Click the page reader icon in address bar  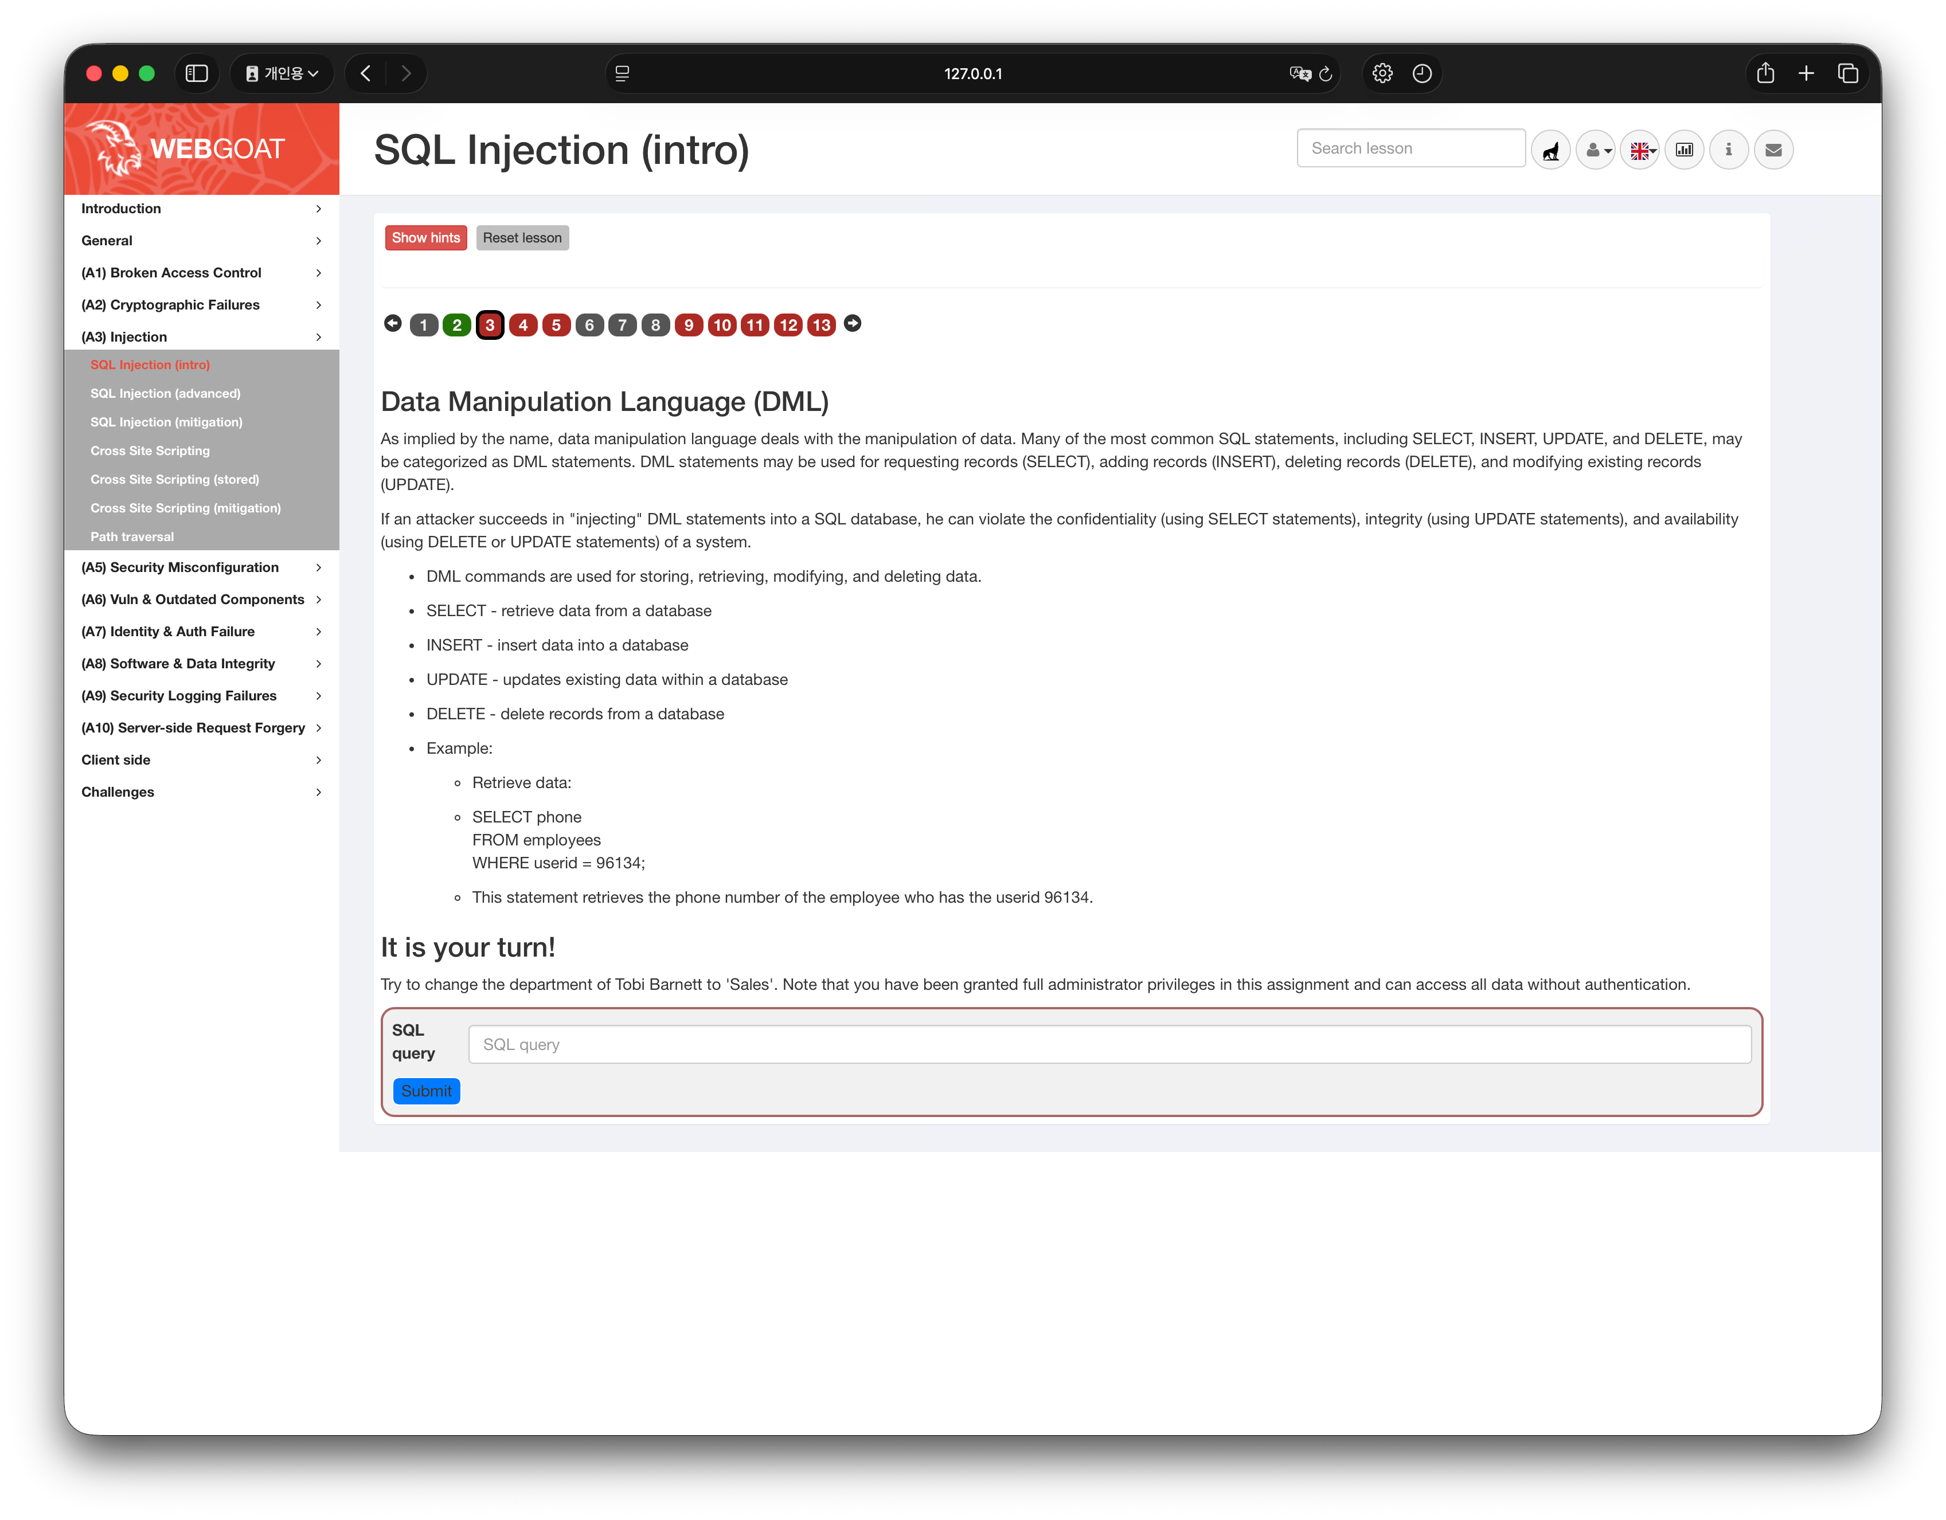pyautogui.click(x=623, y=73)
